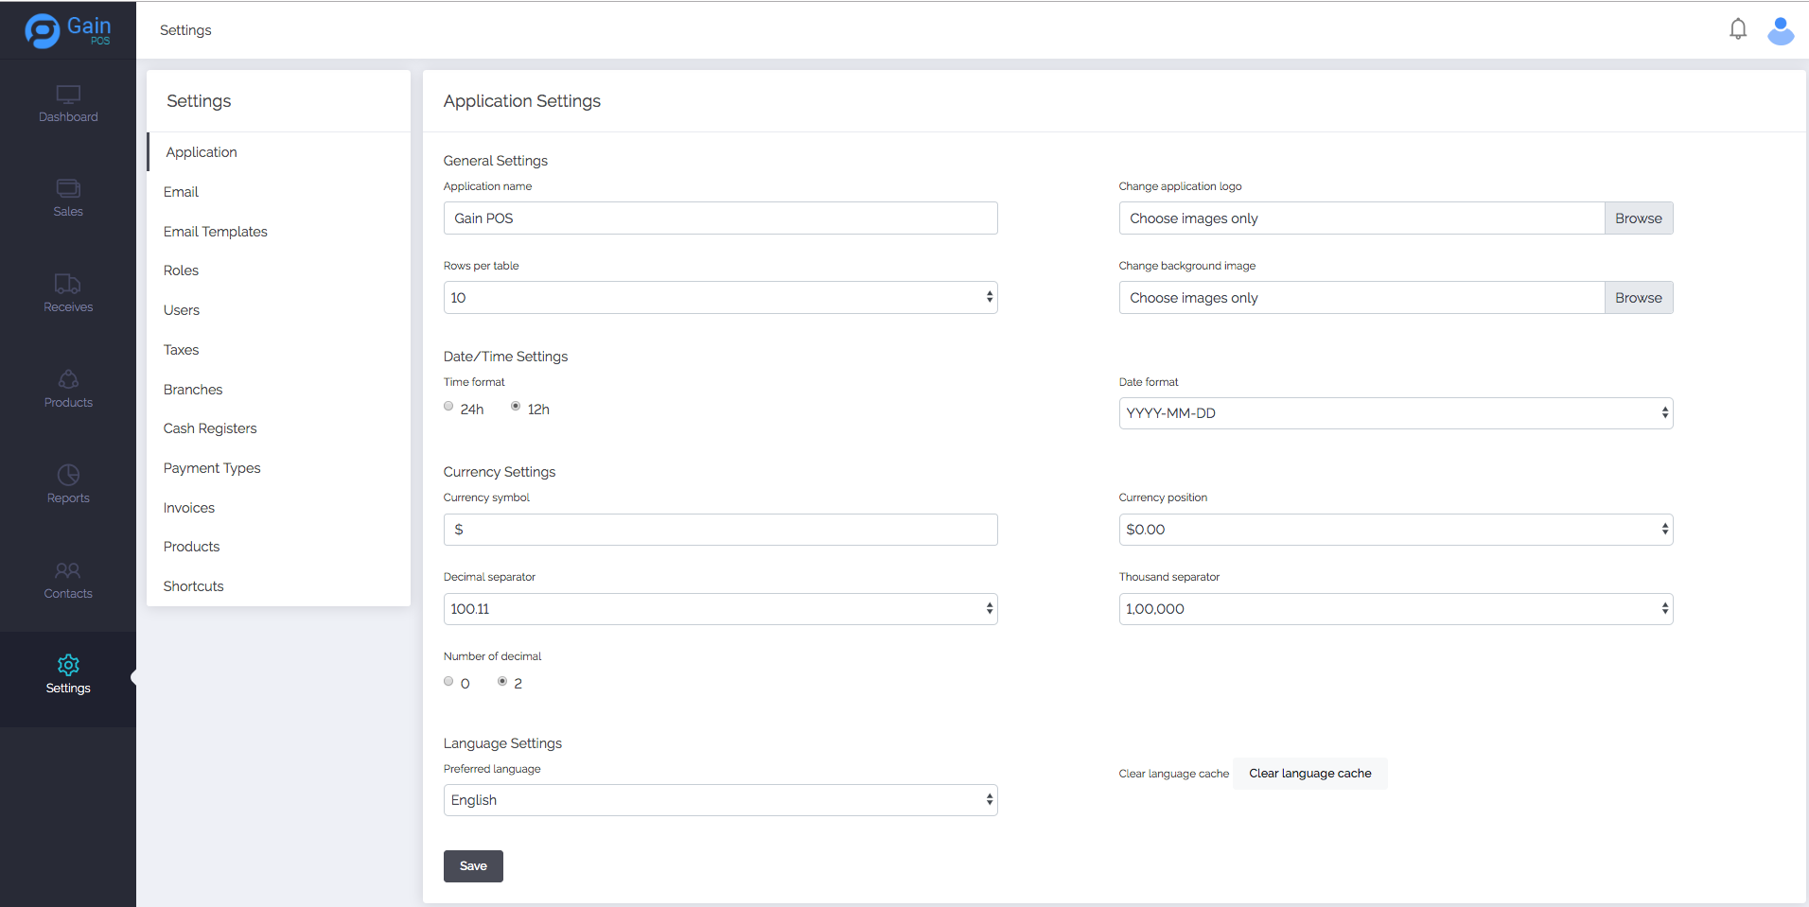Open the Preferred language dropdown
The width and height of the screenshot is (1809, 907).
720,800
